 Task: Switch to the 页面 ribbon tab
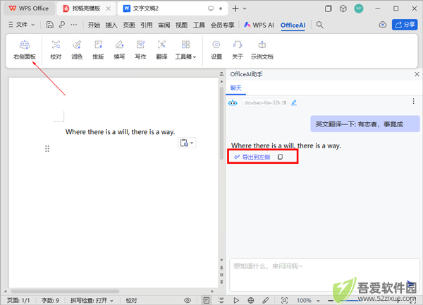point(129,25)
